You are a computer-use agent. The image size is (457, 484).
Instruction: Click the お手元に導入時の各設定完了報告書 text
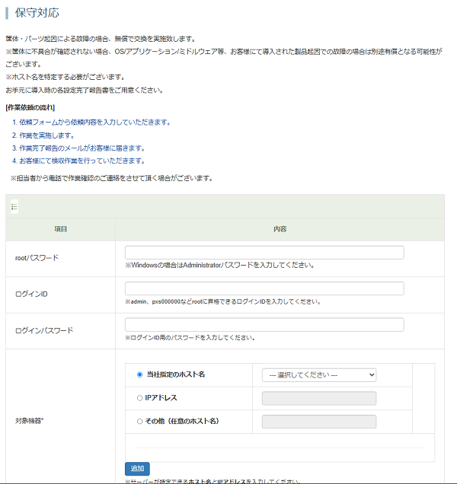pos(85,91)
